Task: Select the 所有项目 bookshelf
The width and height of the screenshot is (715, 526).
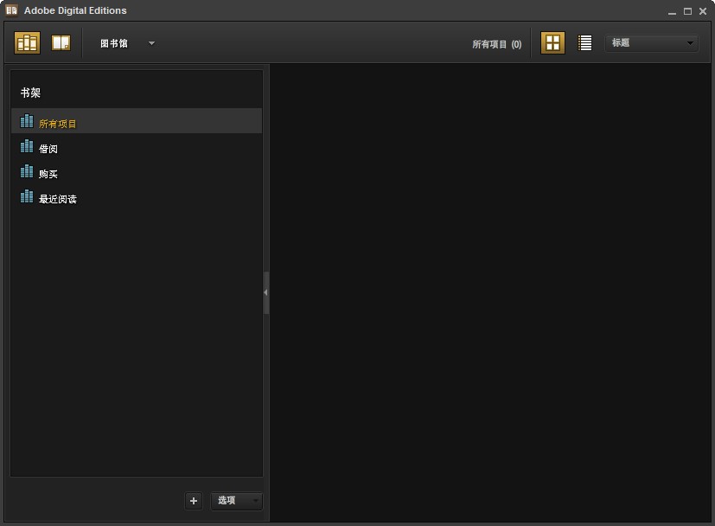Action: point(137,121)
